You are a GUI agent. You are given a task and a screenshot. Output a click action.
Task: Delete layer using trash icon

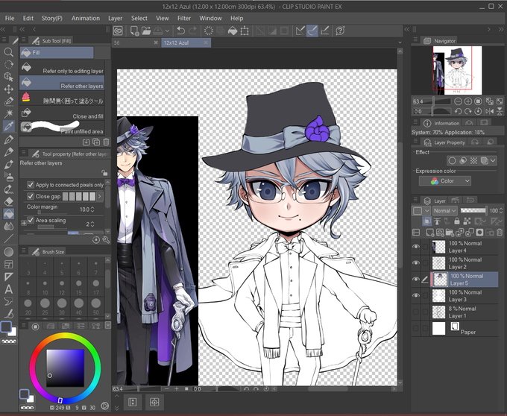click(500, 232)
